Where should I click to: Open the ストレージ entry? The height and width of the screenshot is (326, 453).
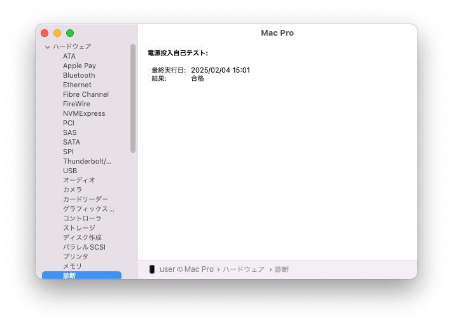[x=79, y=228]
